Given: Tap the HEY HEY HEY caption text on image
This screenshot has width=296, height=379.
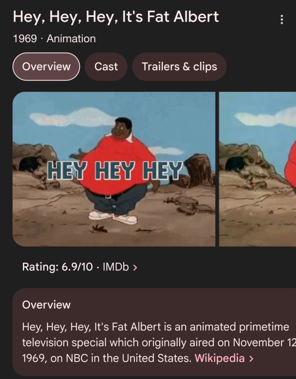Looking at the screenshot, I should tap(115, 170).
